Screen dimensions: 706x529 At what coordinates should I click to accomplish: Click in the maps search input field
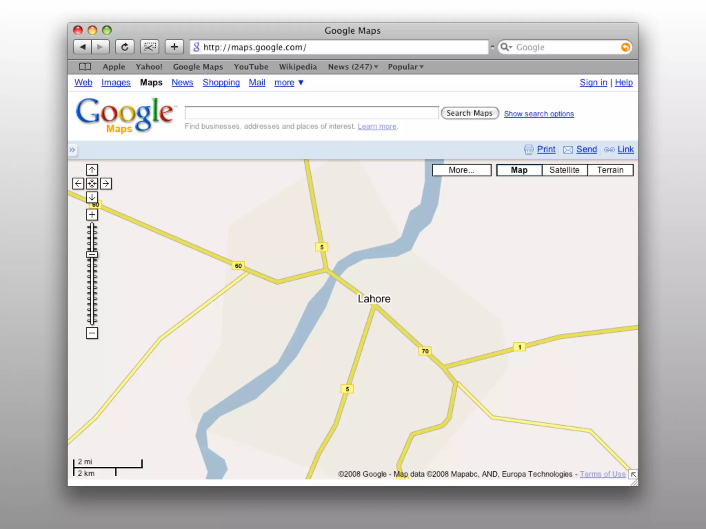coord(312,113)
